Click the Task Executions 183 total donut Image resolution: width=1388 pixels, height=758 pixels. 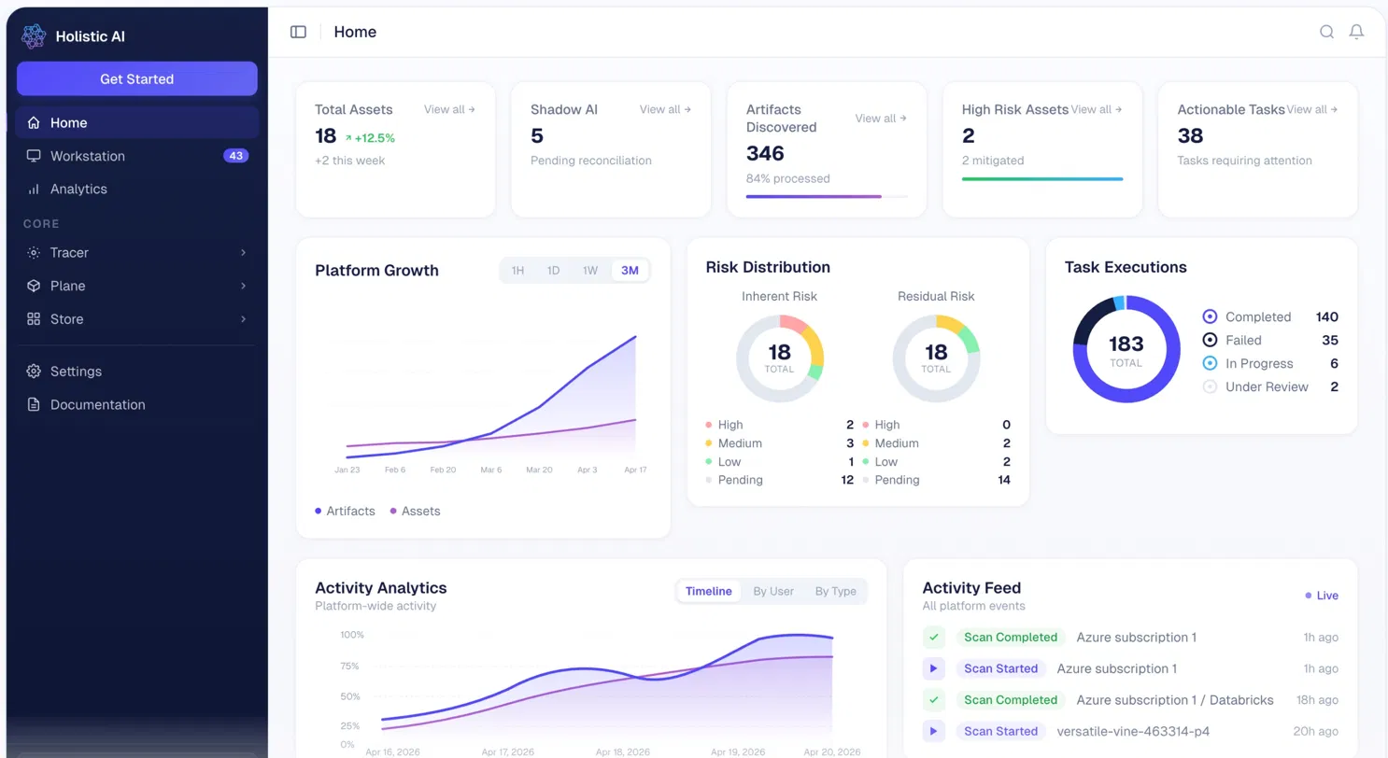pos(1126,349)
